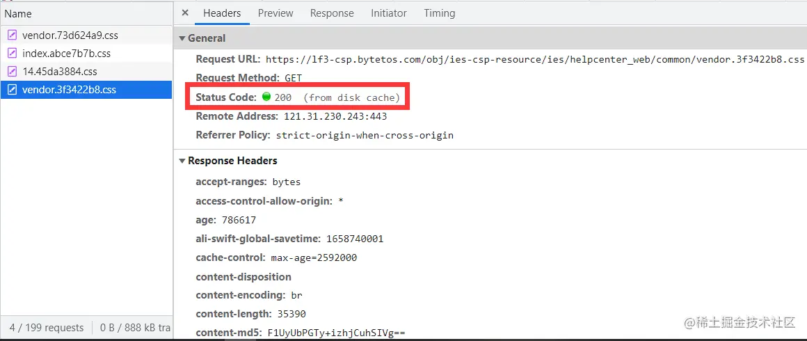
Task: Click the content-disposition header
Action: pyautogui.click(x=243, y=277)
